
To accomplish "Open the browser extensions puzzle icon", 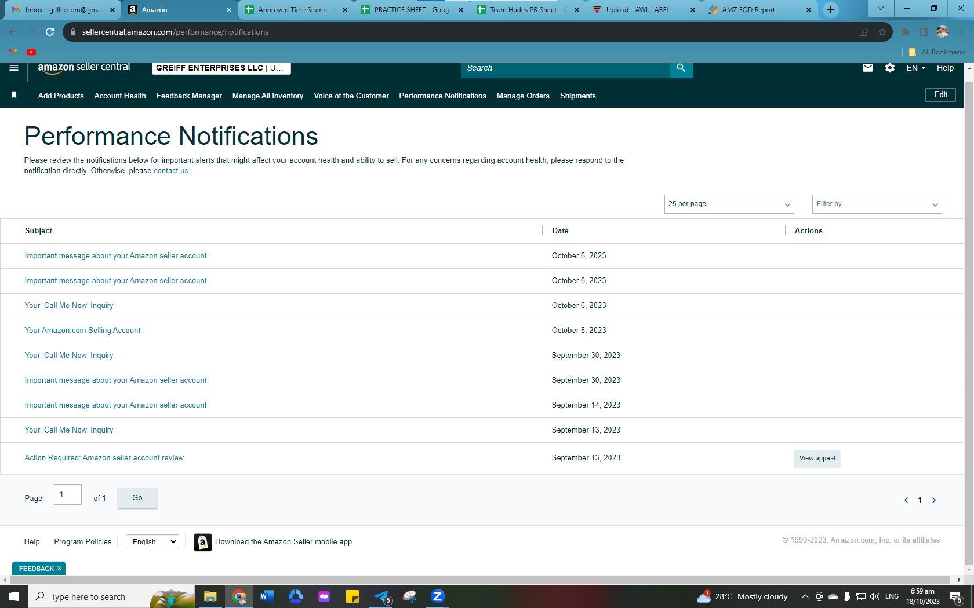I will 905,32.
